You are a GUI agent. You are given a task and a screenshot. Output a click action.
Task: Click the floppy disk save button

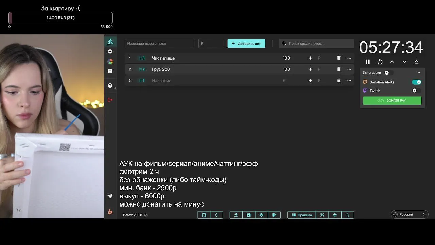pos(249,215)
